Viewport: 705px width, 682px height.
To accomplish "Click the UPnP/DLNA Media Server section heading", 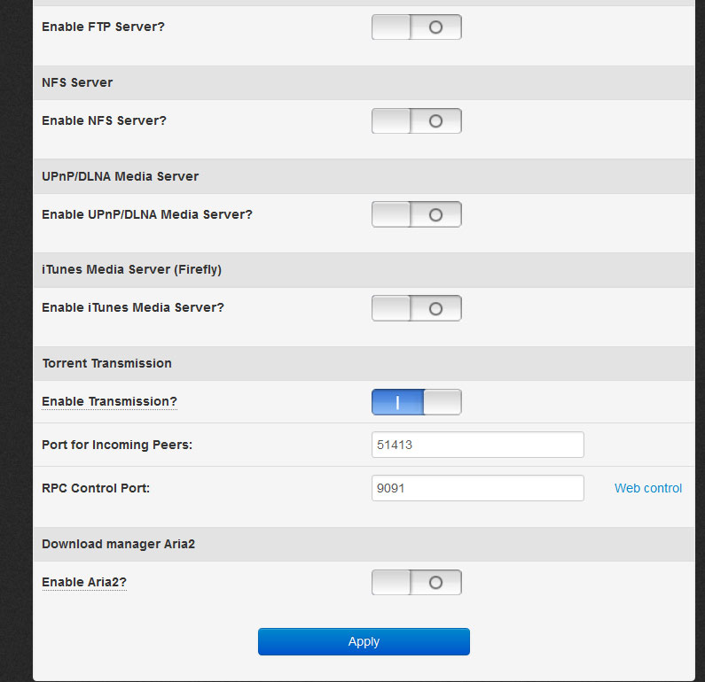I will coord(120,176).
